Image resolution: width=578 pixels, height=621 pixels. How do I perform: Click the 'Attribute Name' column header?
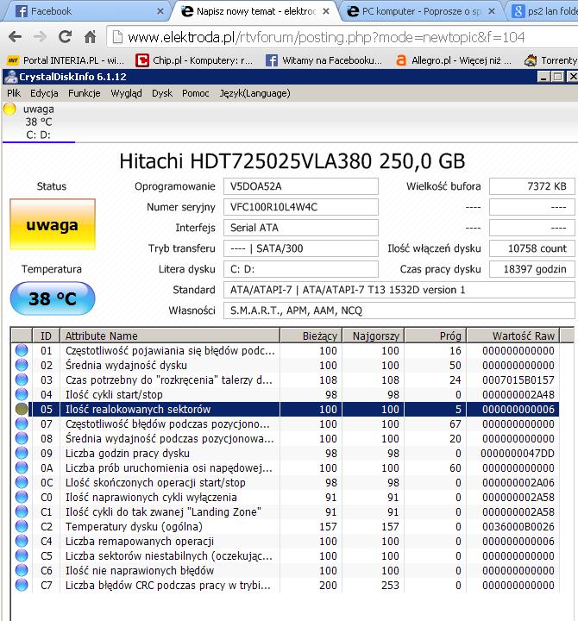pos(170,336)
